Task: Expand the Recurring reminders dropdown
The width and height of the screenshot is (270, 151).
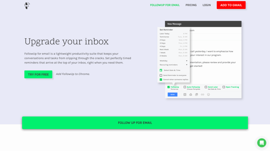Action: coord(187,65)
